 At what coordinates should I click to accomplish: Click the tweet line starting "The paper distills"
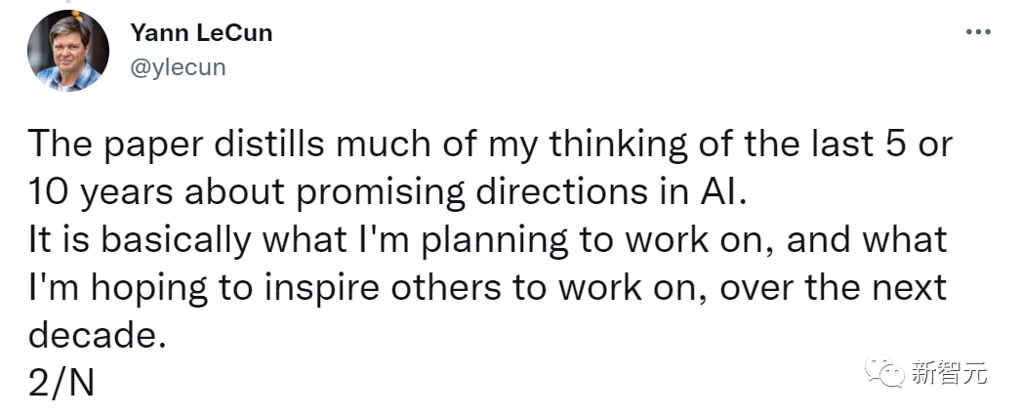488,146
